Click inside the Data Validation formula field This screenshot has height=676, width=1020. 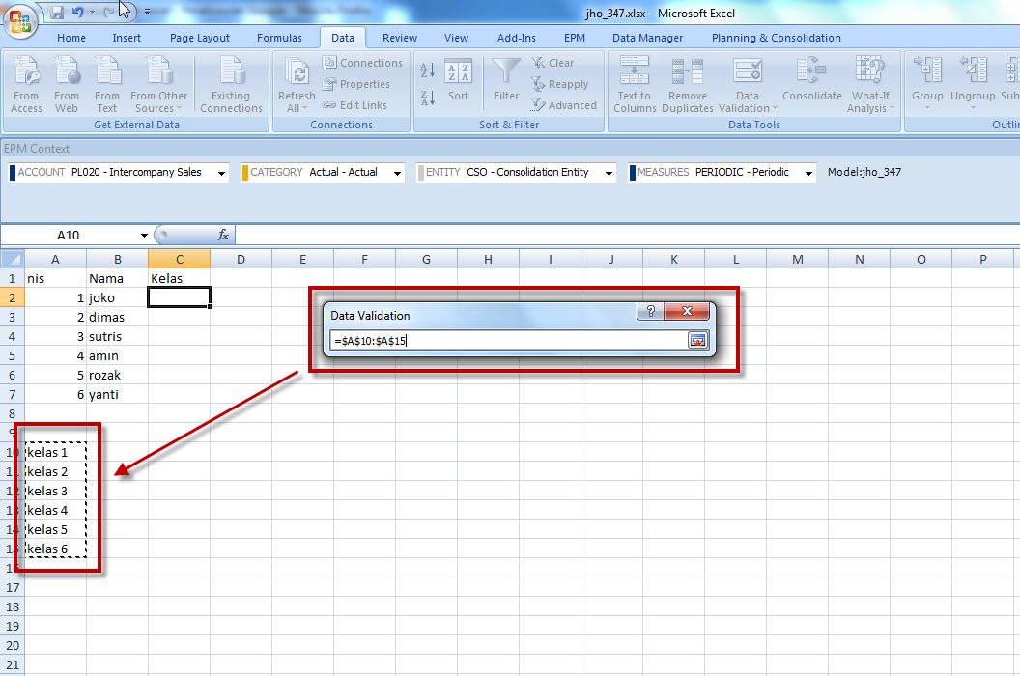[502, 340]
